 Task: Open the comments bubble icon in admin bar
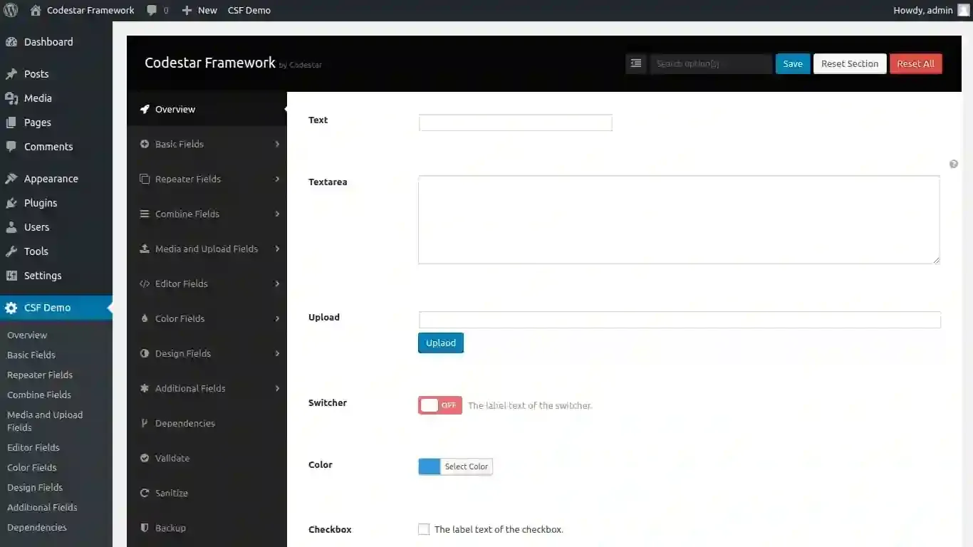[x=152, y=11]
